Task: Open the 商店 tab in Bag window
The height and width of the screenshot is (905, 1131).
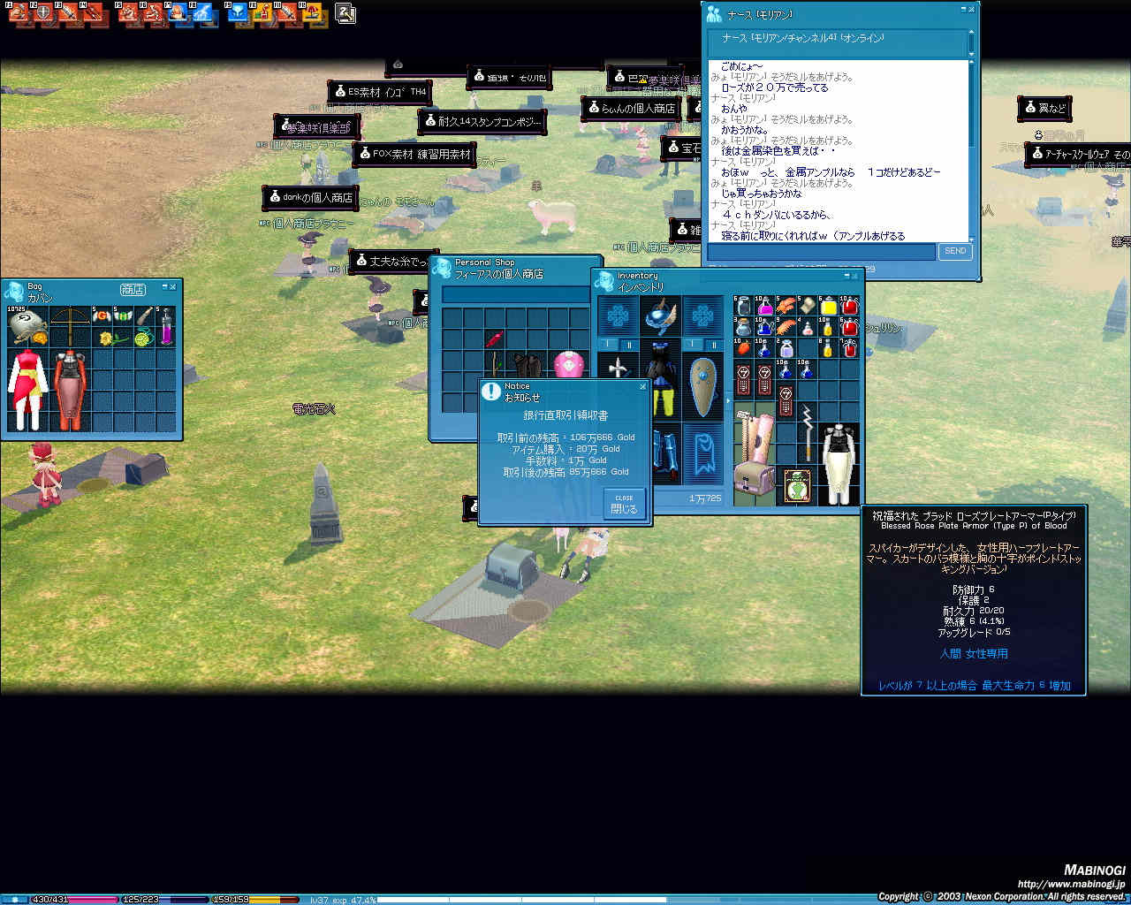Action: click(133, 289)
